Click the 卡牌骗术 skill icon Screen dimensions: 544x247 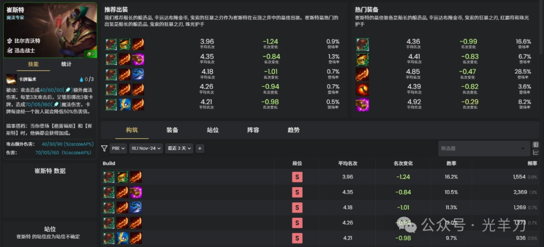point(12,80)
